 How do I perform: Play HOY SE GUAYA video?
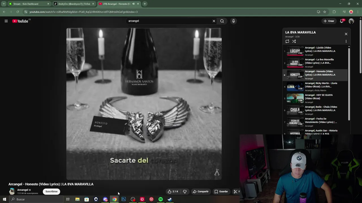pyautogui.click(x=316, y=98)
